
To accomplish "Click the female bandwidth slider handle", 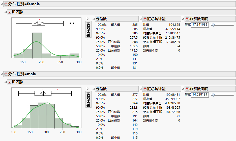I will tap(213, 25).
